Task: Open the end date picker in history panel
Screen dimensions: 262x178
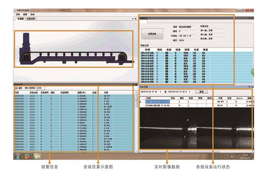Action: 190,92
